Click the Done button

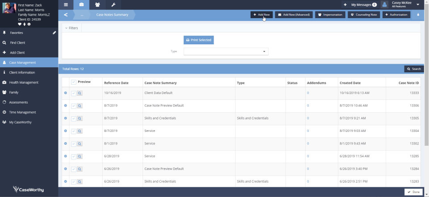(x=414, y=192)
